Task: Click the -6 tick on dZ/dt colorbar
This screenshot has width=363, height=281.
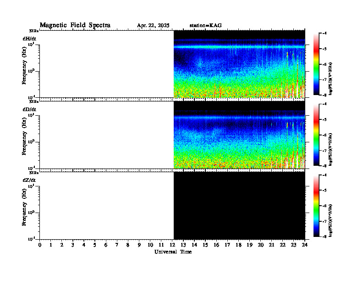Action: 325,206
